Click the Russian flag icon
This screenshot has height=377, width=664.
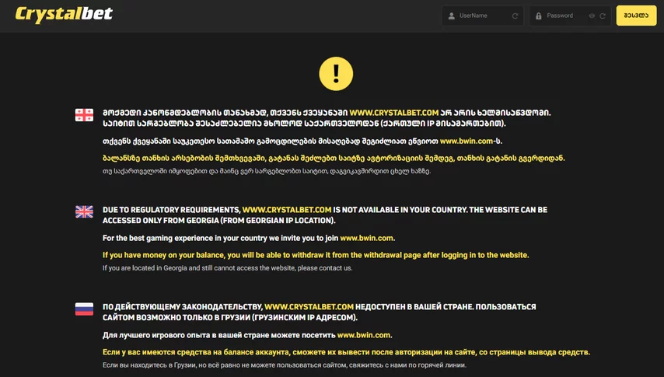click(x=84, y=309)
